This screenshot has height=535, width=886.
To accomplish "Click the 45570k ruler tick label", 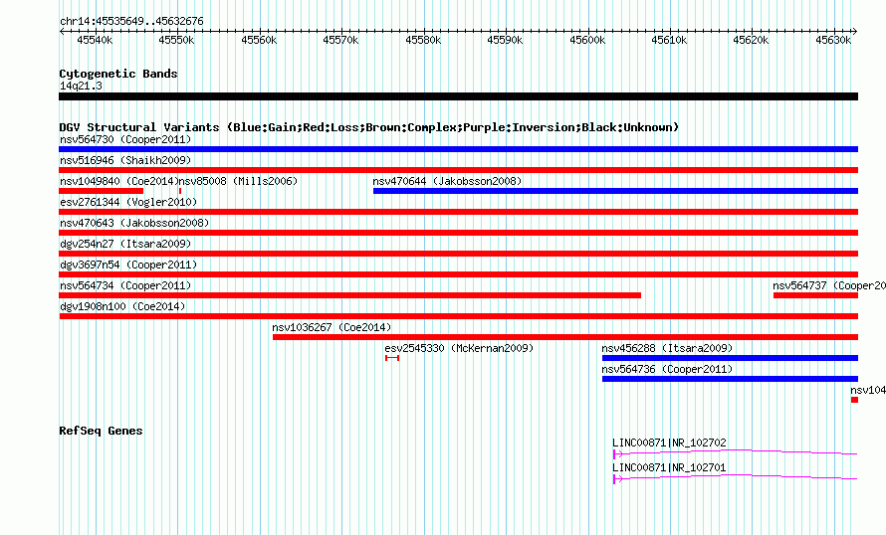I will [x=340, y=40].
